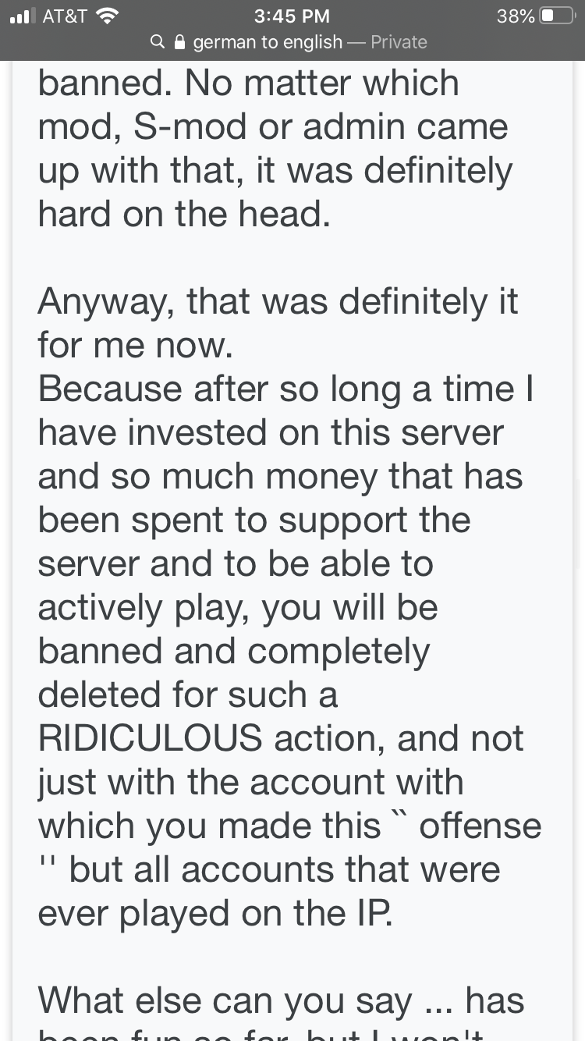This screenshot has width=585, height=1041.
Task: Tap the magnifying glass search icon
Action: (158, 42)
